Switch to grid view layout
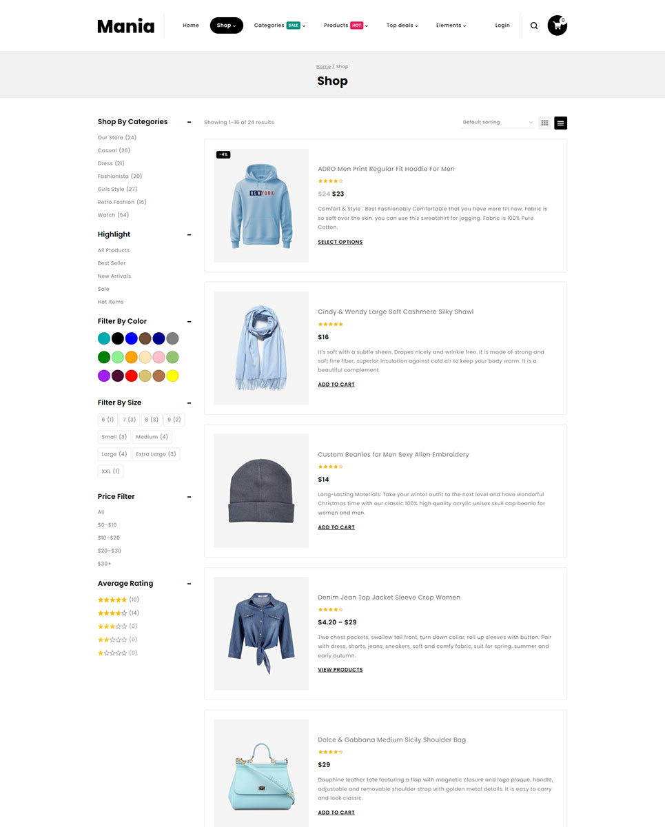 544,123
